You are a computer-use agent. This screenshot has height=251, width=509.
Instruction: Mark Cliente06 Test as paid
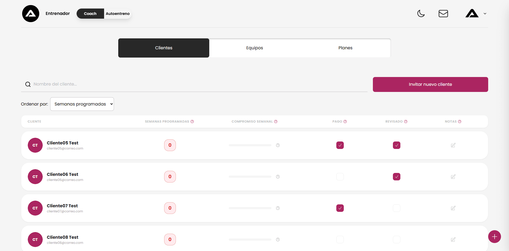point(340,177)
